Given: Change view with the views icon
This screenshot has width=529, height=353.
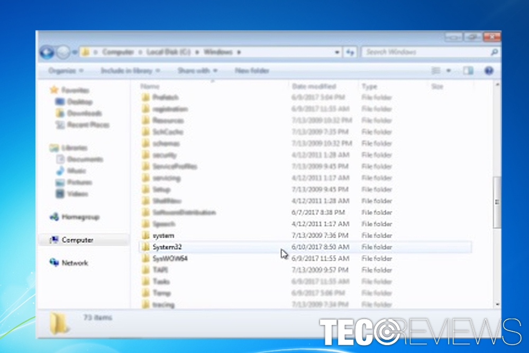Looking at the screenshot, I should [436, 70].
